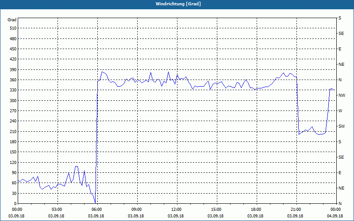Select the 510 y-axis tick label
354x221 pixels.
tap(13, 28)
